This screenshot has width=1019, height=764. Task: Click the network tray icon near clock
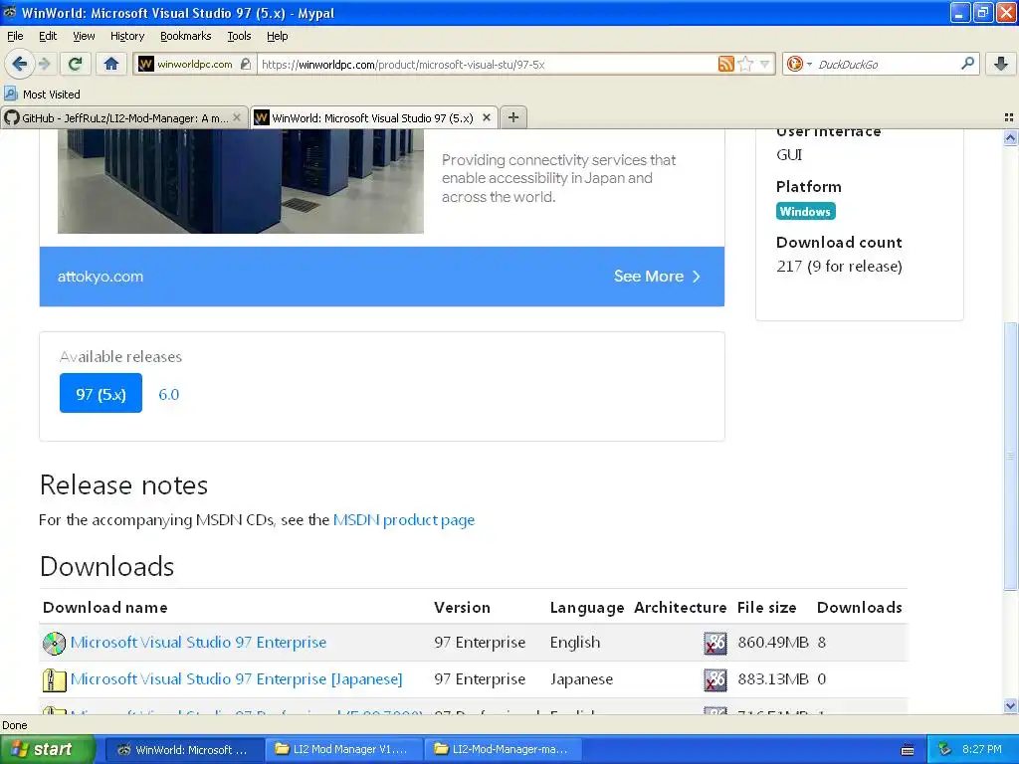coord(945,749)
